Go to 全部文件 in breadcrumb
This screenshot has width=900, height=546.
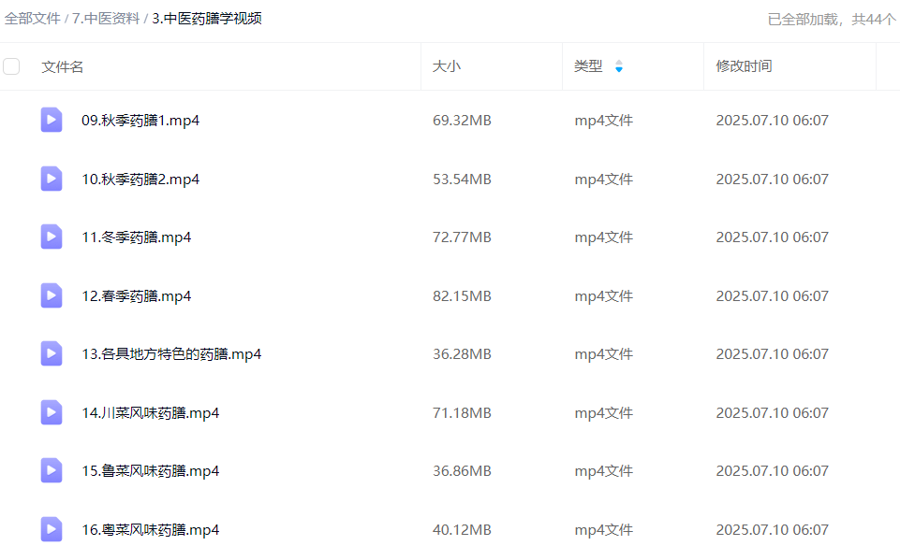coord(32,19)
